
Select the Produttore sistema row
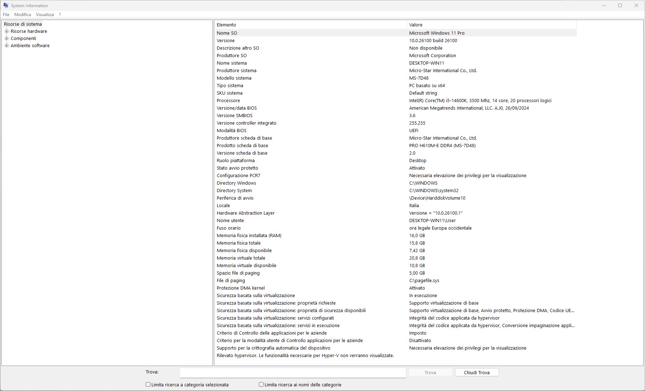click(396, 70)
